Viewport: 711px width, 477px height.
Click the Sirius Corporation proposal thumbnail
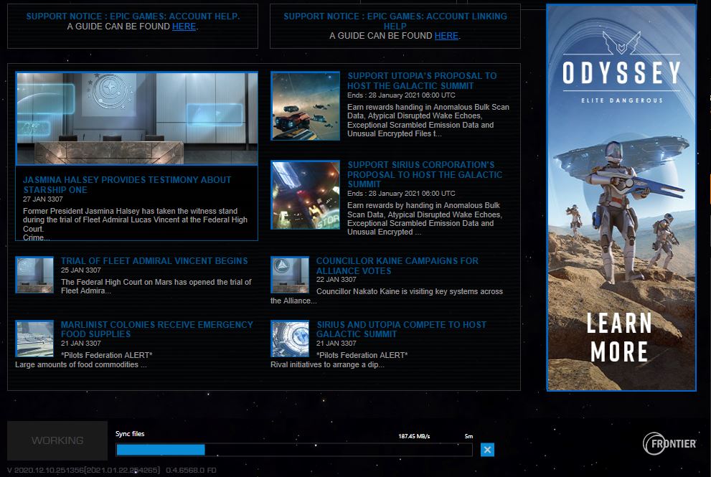point(305,195)
